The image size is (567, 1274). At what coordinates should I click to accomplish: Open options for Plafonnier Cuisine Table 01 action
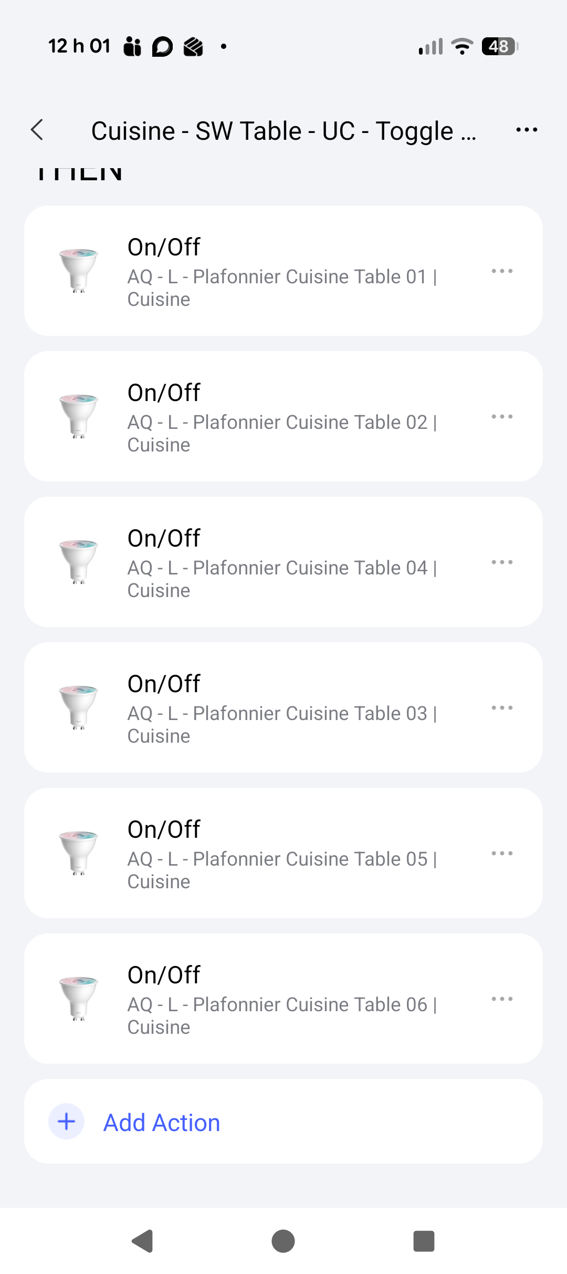[502, 271]
